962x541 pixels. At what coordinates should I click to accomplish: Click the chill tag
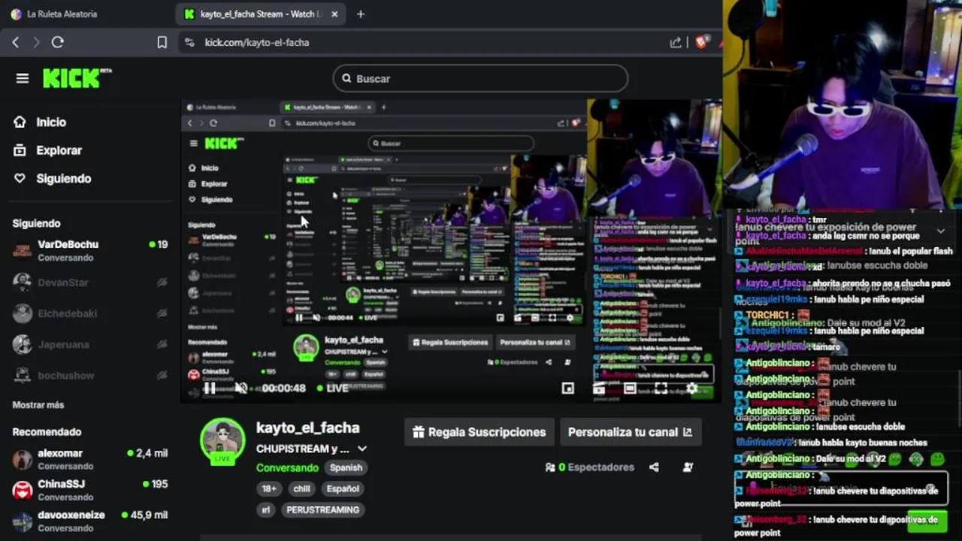tap(301, 488)
